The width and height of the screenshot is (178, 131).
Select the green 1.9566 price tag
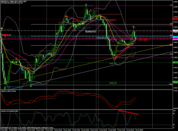click(175, 63)
